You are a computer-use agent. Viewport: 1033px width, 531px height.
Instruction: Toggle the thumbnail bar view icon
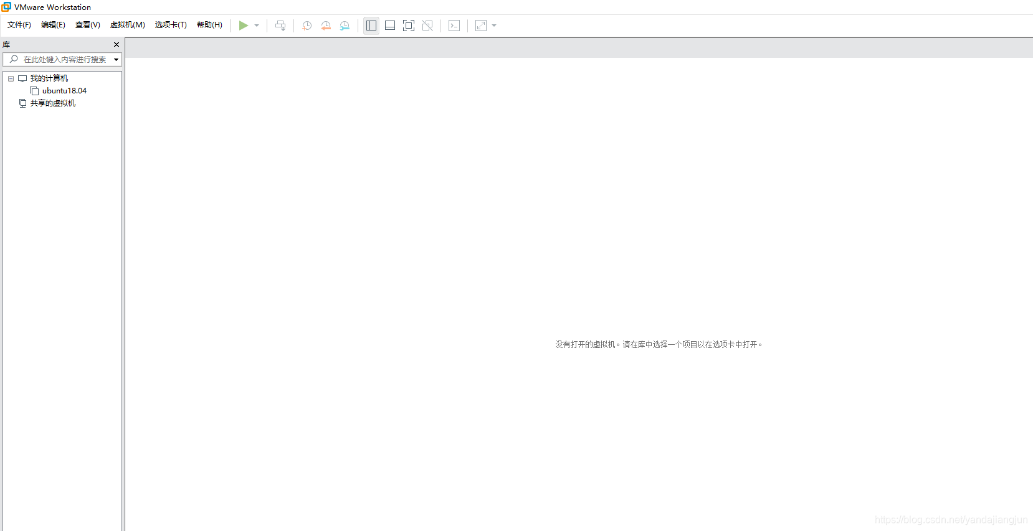pos(390,26)
